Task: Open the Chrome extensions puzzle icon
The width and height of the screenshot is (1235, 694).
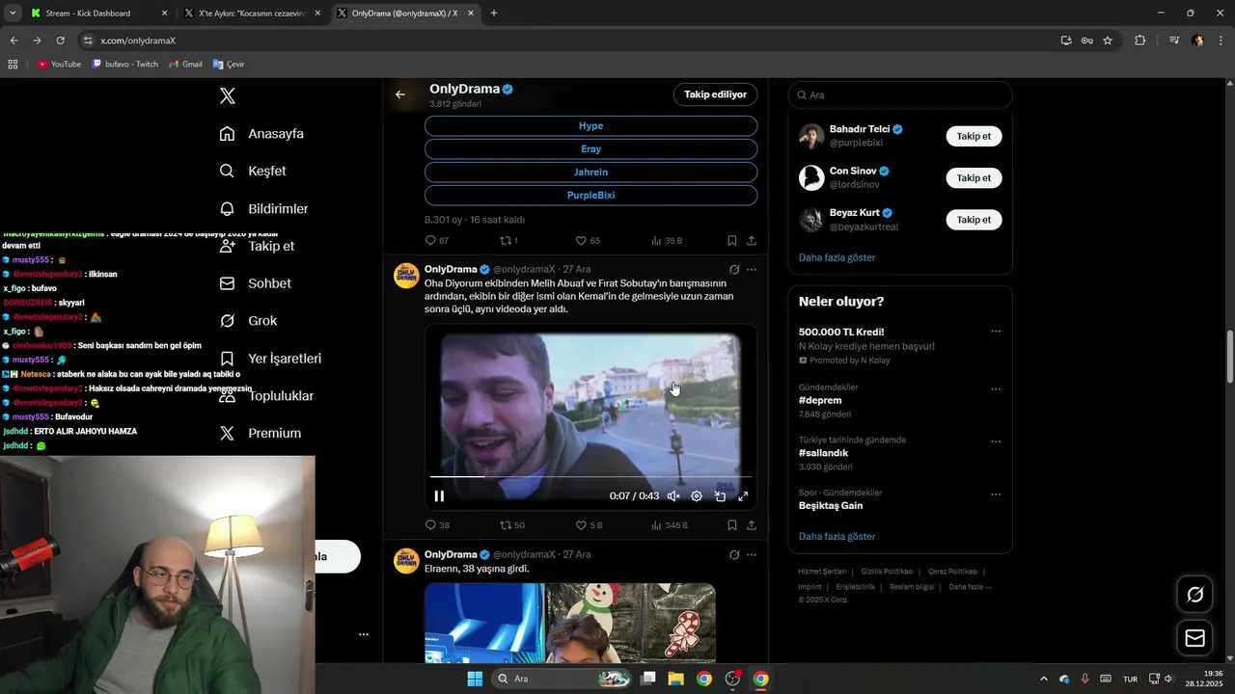Action: click(x=1139, y=40)
